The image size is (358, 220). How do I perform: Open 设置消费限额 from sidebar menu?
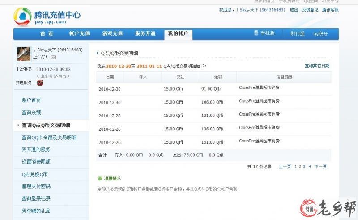coord(36,162)
